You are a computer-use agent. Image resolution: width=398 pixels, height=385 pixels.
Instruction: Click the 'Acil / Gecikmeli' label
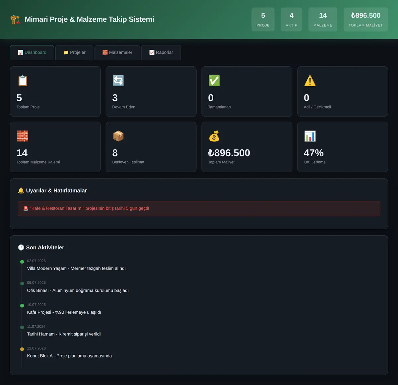point(317,107)
